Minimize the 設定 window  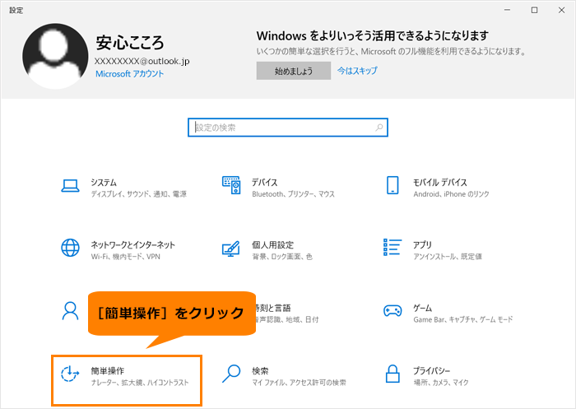(x=508, y=11)
